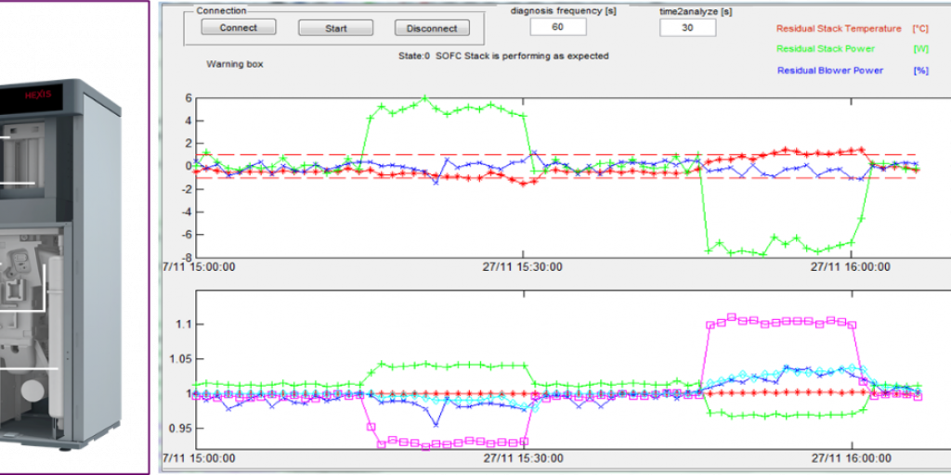Image resolution: width=951 pixels, height=475 pixels.
Task: Click the Disconnect button
Action: point(432,28)
